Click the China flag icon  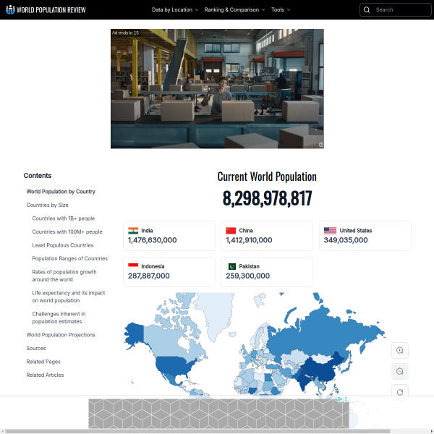(x=231, y=231)
